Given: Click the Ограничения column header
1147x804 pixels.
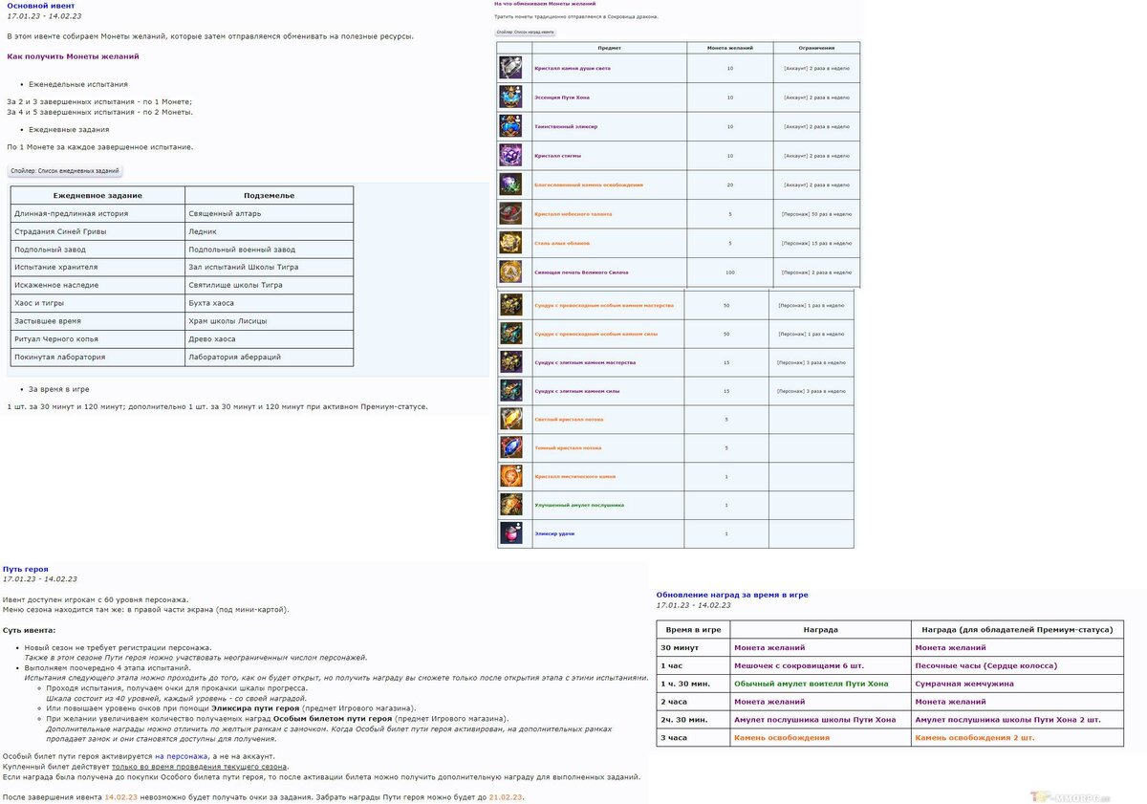Looking at the screenshot, I should (x=816, y=48).
